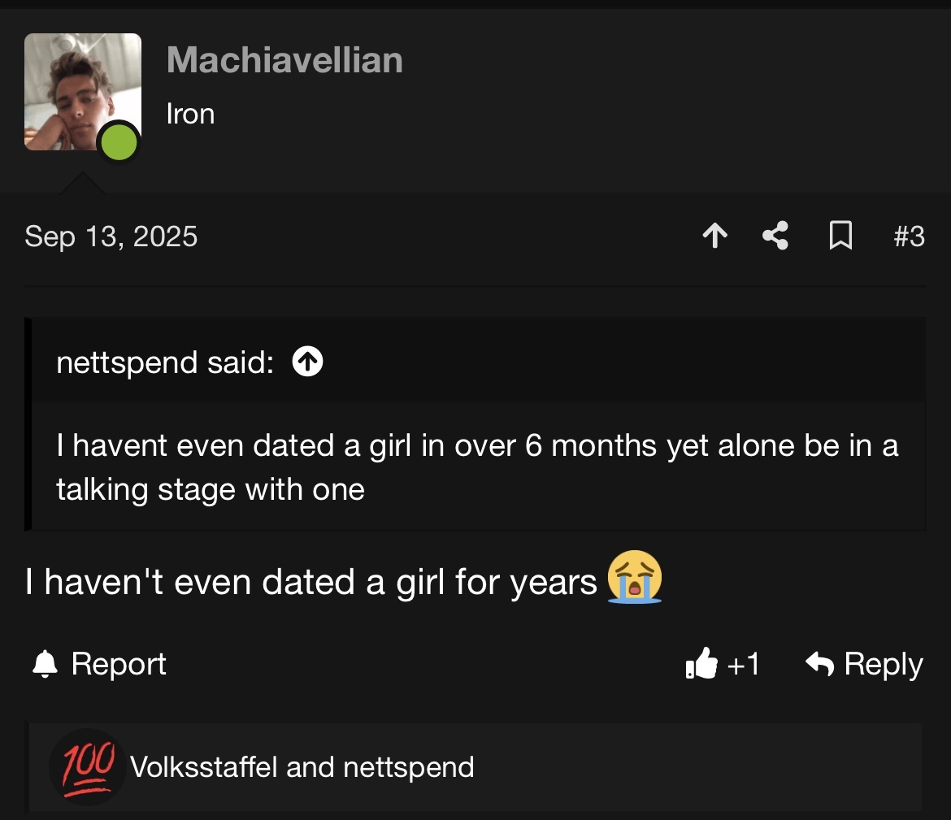Viewport: 951px width, 820px height.
Task: Click the Sep 13, 2025 timestamp
Action: tap(111, 236)
